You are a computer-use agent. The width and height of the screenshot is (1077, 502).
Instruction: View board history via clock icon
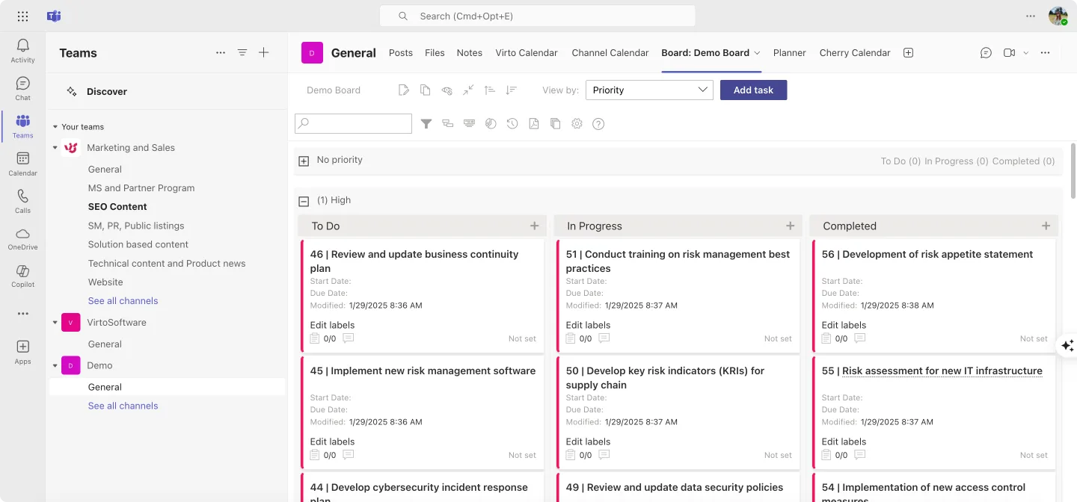click(x=512, y=123)
